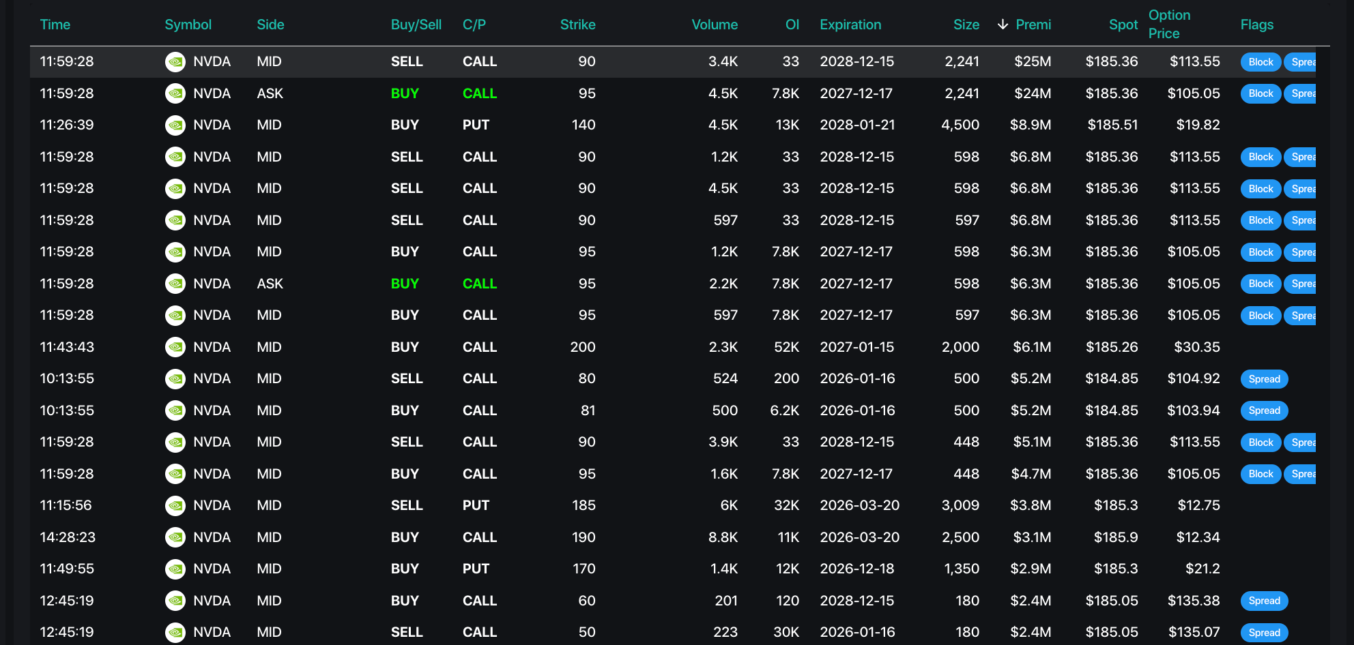Click the NVDA logo in the 11:15:56 row
This screenshot has width=1354, height=645.
[175, 505]
